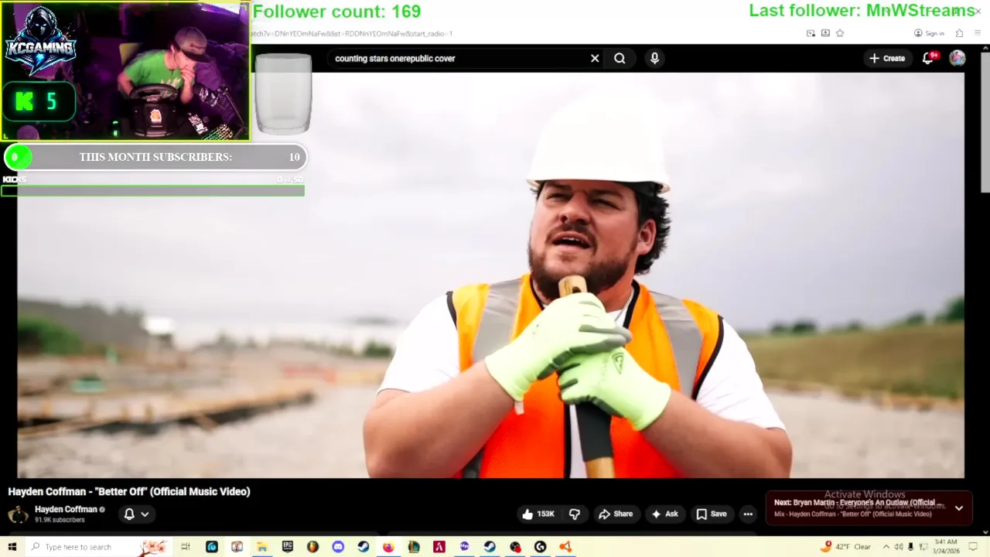Click the YouTube search magnifier button
The image size is (990, 557).
coord(620,58)
